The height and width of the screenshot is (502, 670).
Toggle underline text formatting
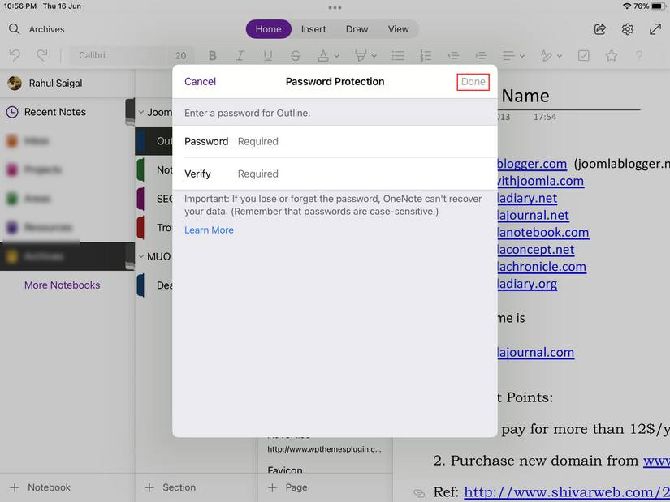268,55
